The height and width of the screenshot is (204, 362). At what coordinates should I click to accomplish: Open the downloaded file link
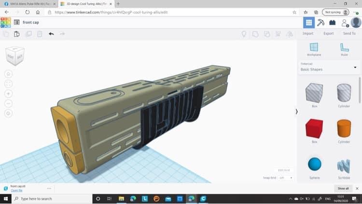coord(16,190)
